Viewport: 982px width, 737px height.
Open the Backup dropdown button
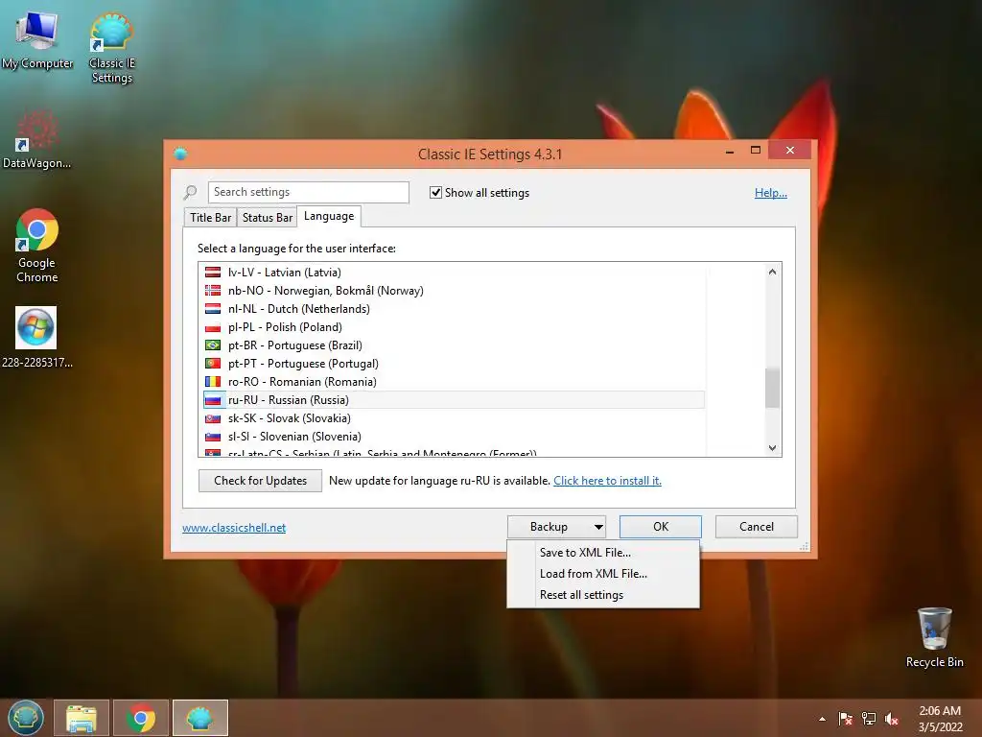557,527
